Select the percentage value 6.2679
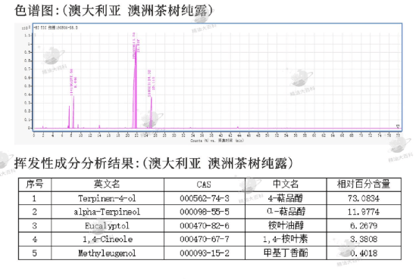Screen dimensions: 419x279 [x=364, y=225]
